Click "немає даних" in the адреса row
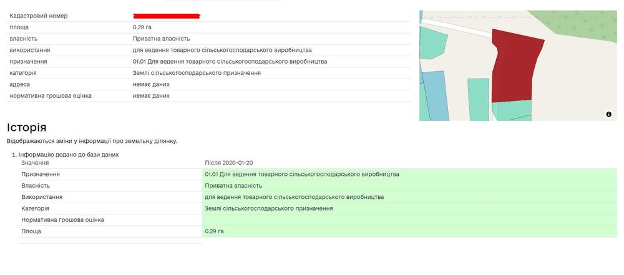Screen dimensions: 624x275 pos(151,84)
